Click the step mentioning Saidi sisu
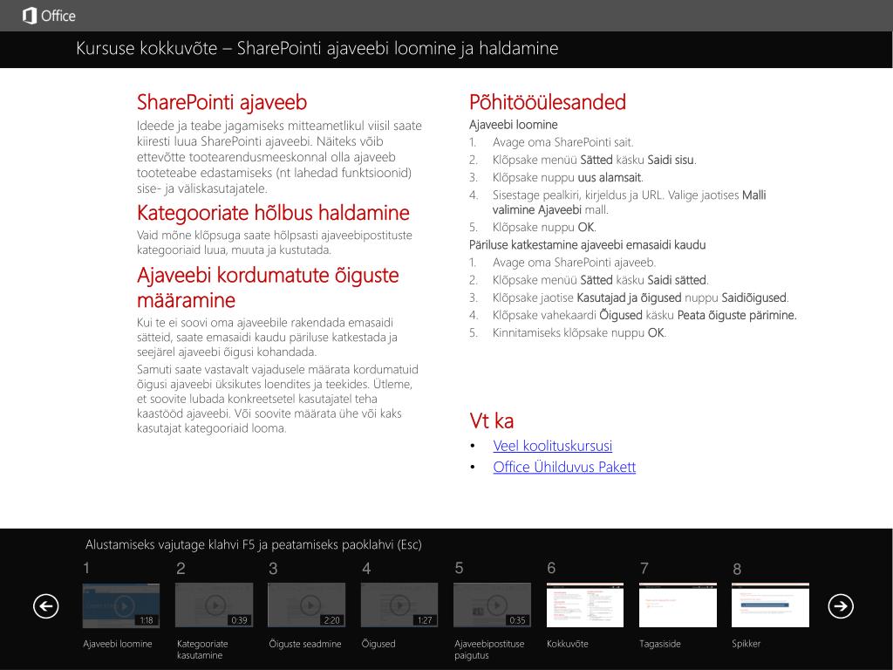 tap(583, 161)
